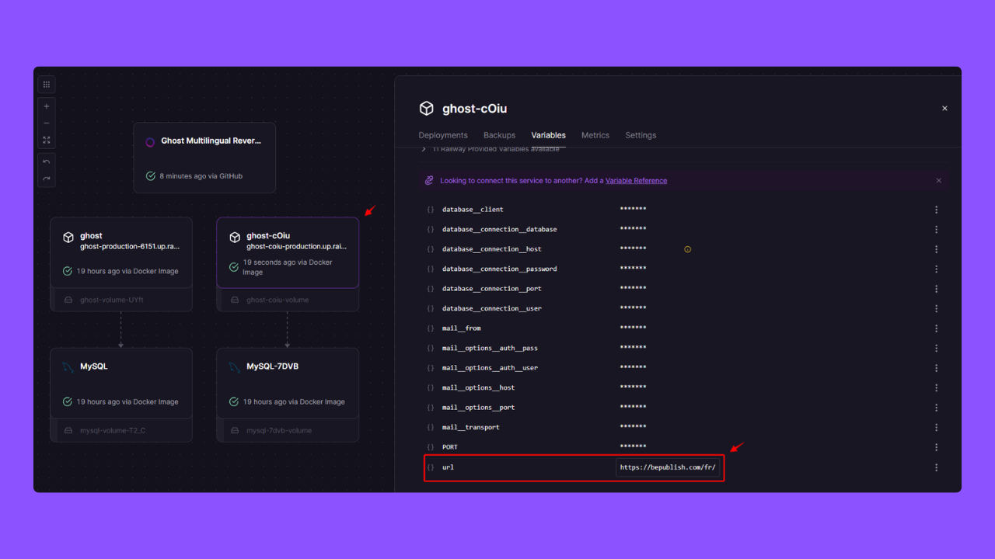Screen dimensions: 995x559
Task: Open the Settings tab of ghost-cOiu
Action: coord(641,135)
